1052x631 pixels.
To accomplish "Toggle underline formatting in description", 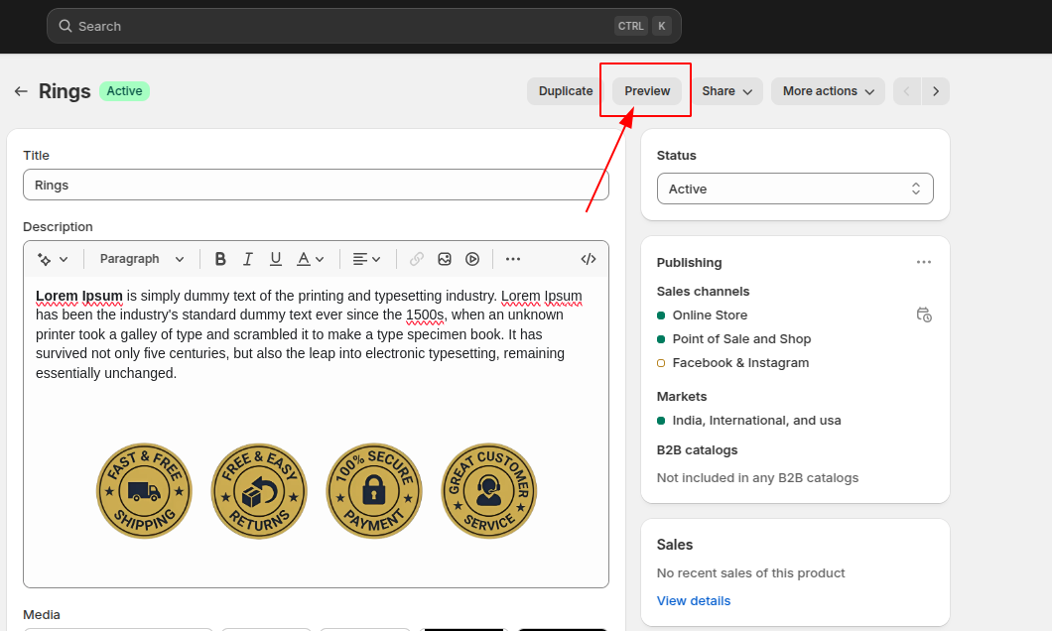I will point(275,259).
